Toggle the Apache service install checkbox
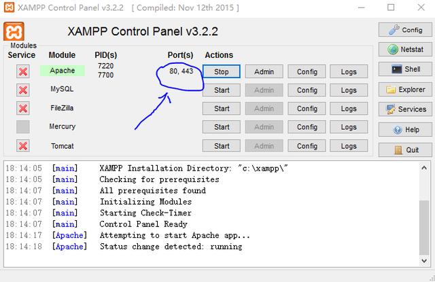The height and width of the screenshot is (282, 435). [x=23, y=71]
